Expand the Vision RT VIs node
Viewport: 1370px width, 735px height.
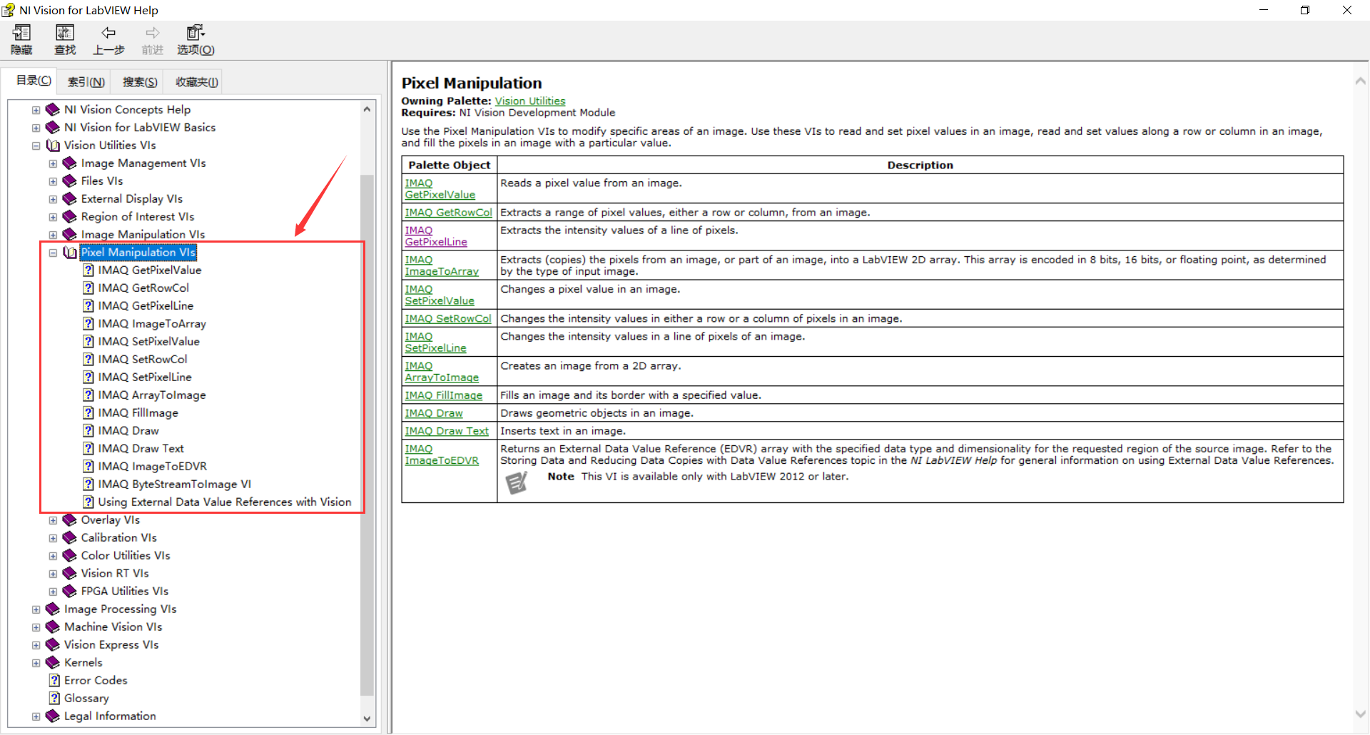pos(53,574)
